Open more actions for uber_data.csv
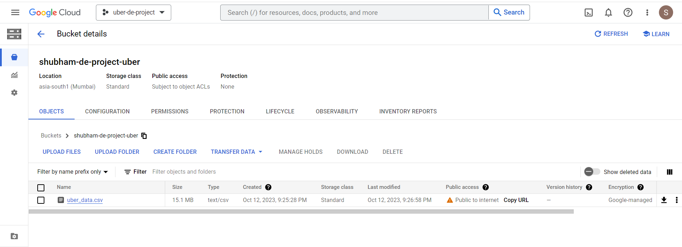The image size is (682, 247). (677, 200)
